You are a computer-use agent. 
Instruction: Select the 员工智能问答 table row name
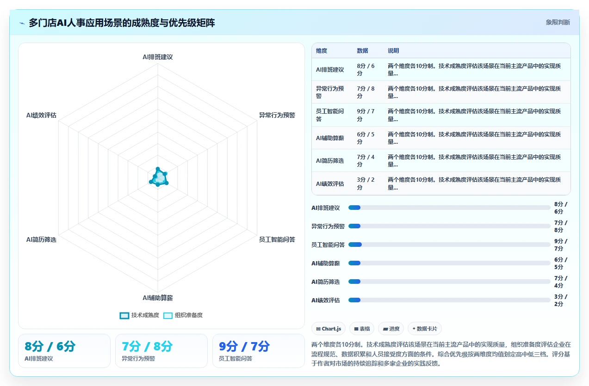coord(330,115)
